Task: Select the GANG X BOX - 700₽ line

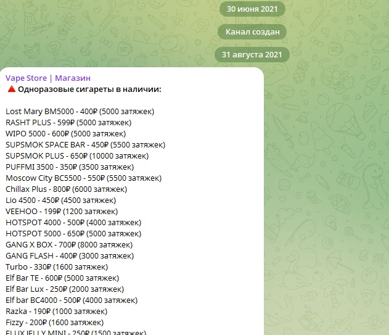Action: (x=69, y=245)
